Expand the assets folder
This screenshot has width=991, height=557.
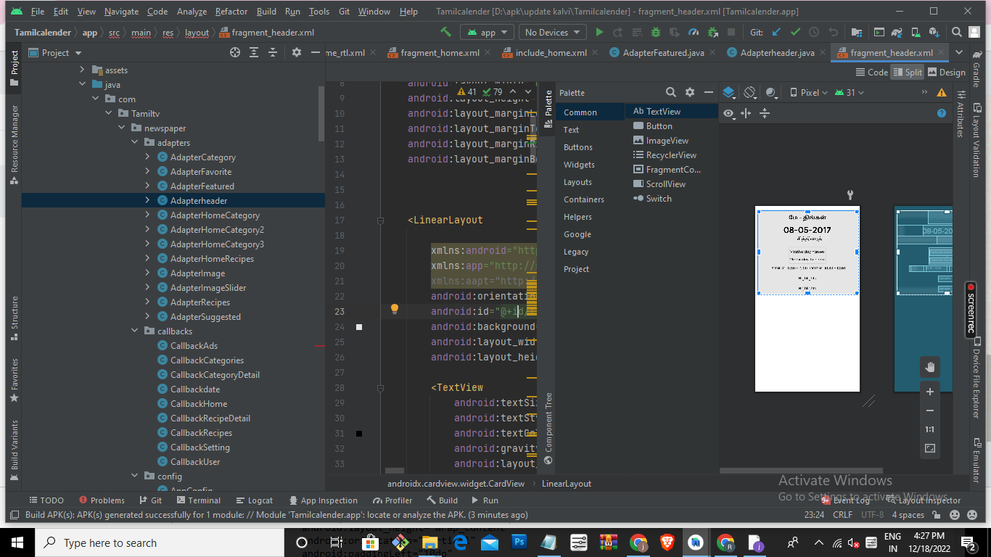tap(81, 70)
